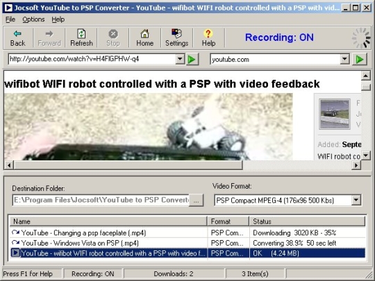The height and width of the screenshot is (281, 375).
Task: Click the robot video thumbnail in sidebar
Action: point(334,114)
